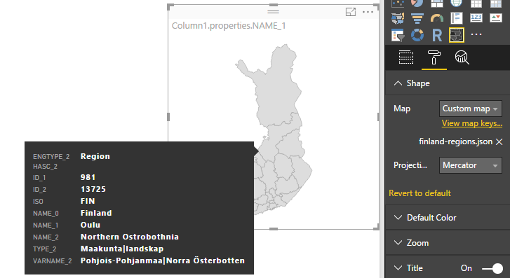This screenshot has height=278, width=510.
Task: Click the Column1.properties.NAME_1 visual title
Action: (229, 26)
